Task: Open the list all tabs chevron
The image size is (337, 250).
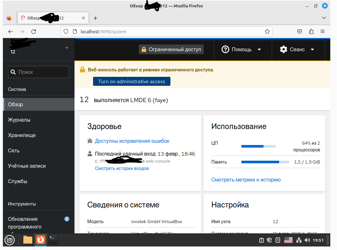Action: [x=324, y=18]
